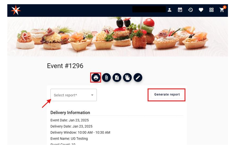Open the calendar events icon
235x158 pixels.
pos(180,10)
